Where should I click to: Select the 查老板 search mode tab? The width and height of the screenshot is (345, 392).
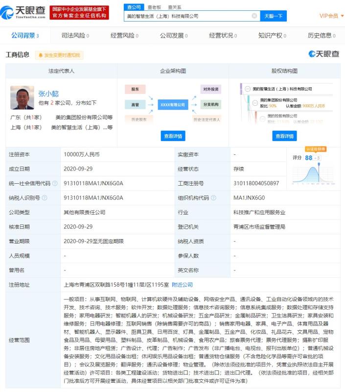point(154,7)
